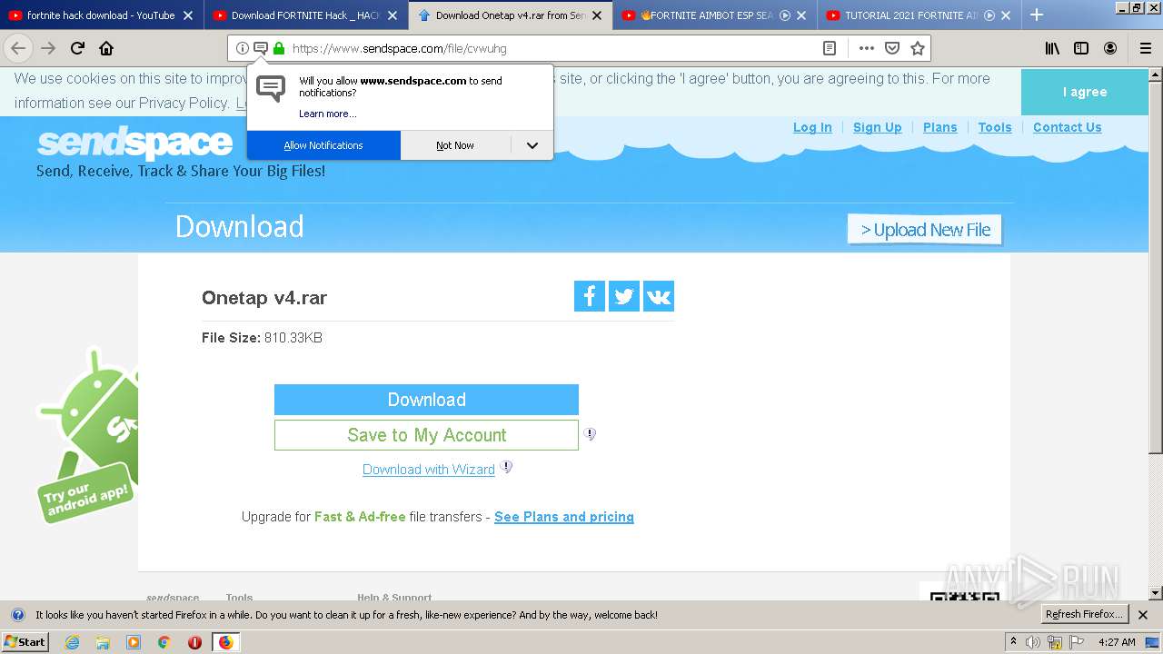
Task: Open See Plans and pricing link
Action: pos(564,517)
